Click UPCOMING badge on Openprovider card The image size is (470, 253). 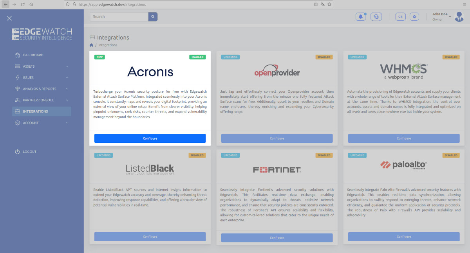tap(230, 57)
